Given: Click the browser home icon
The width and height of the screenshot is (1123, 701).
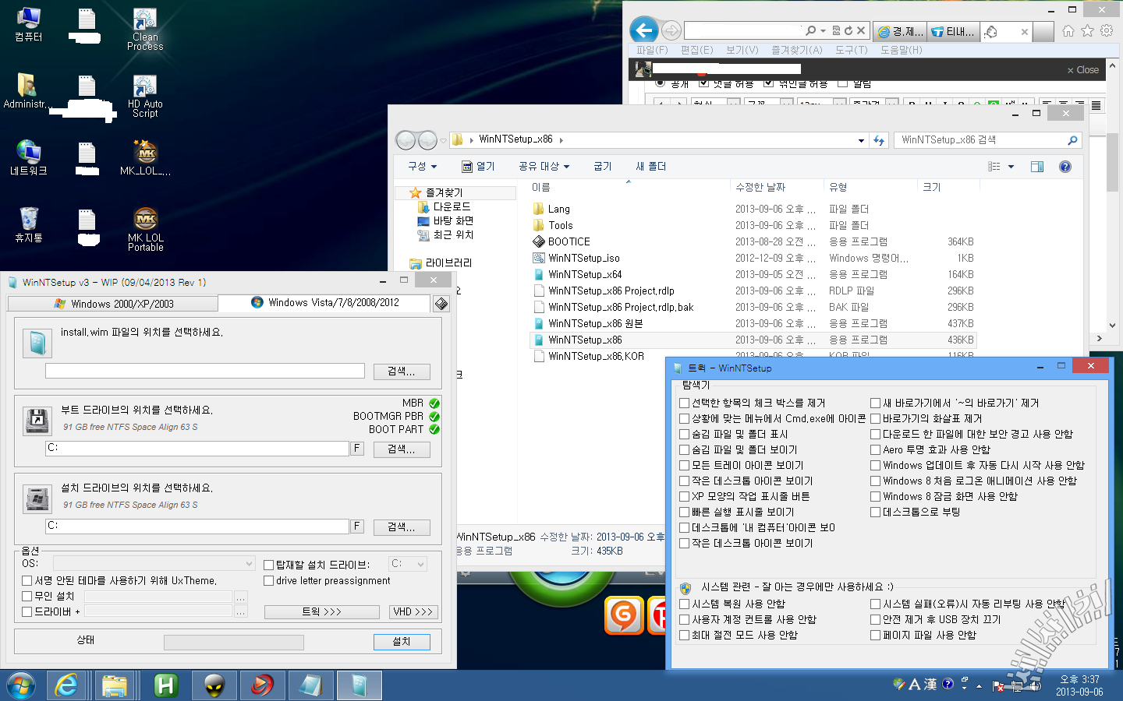Looking at the screenshot, I should pos(1068,30).
